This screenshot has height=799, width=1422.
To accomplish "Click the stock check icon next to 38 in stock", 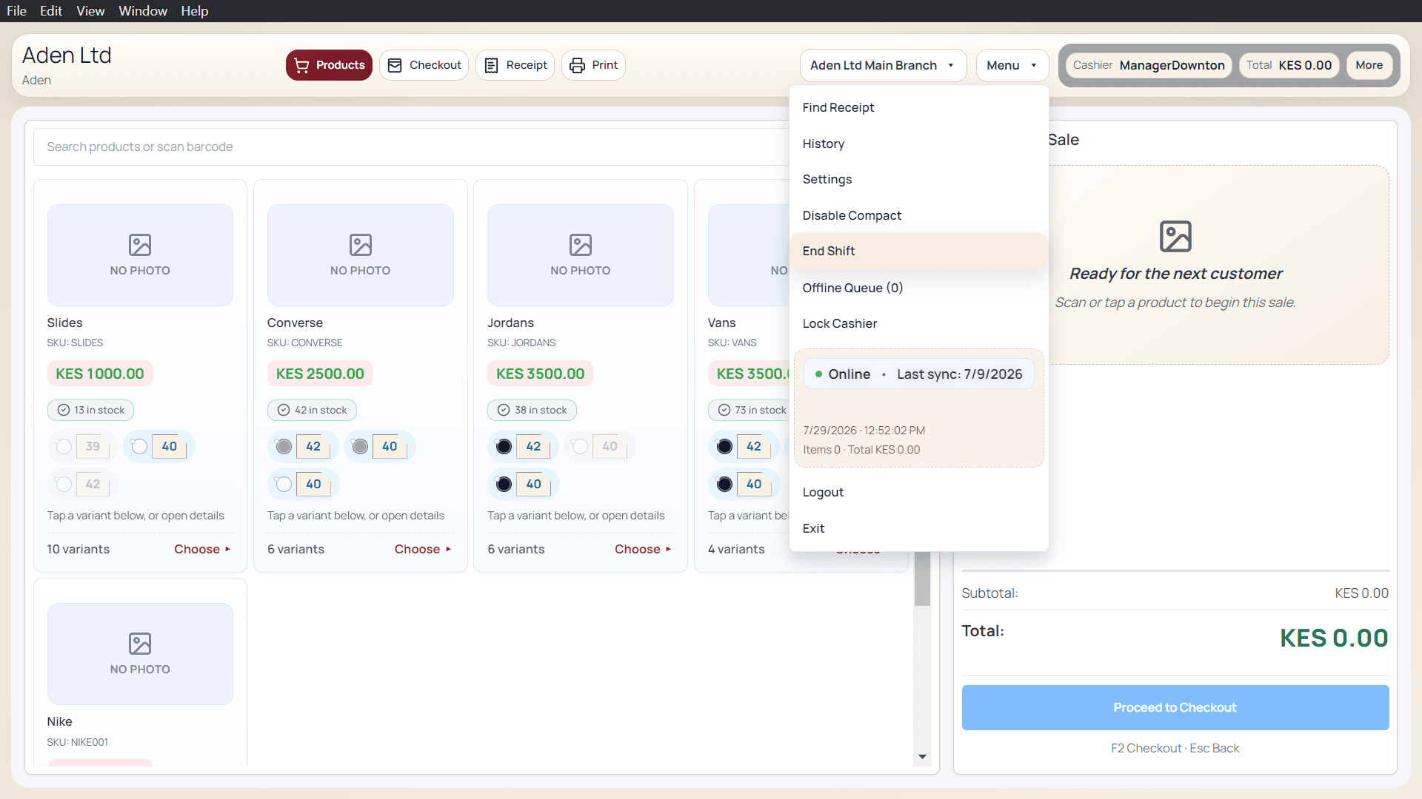I will tap(504, 410).
